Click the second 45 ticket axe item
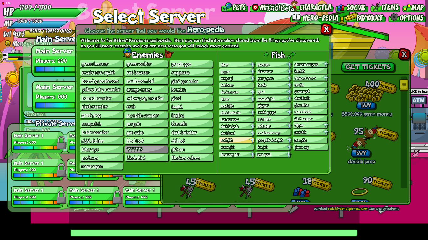The width and height of the screenshot is (428, 240). coord(246,191)
